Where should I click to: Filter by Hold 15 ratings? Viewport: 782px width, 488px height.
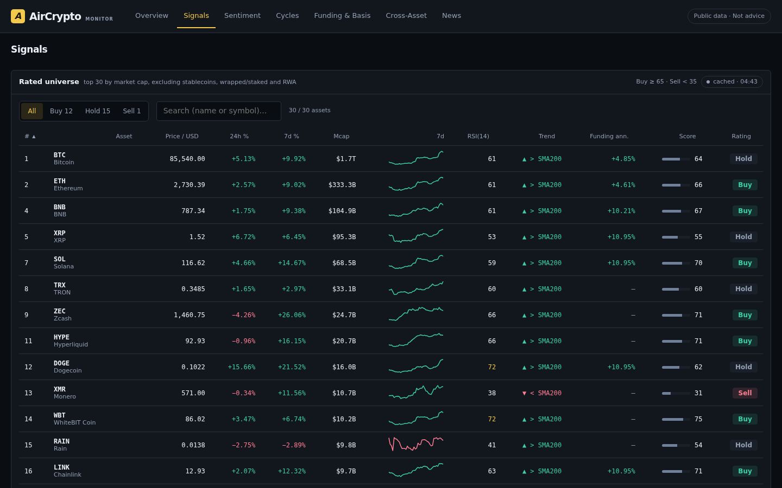[x=98, y=111]
